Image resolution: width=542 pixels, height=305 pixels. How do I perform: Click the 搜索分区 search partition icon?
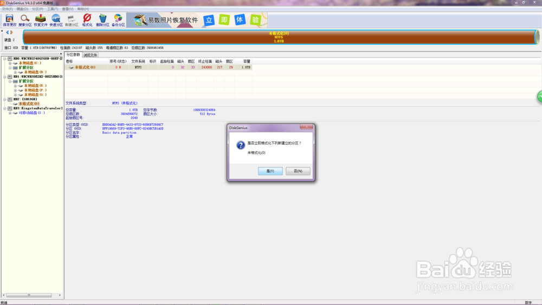click(x=25, y=20)
